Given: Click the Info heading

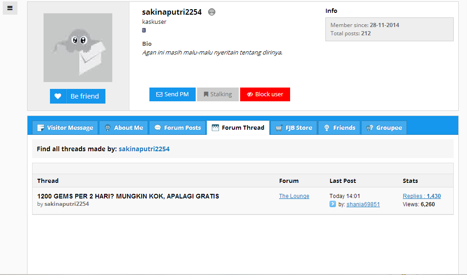Looking at the screenshot, I should [x=331, y=11].
